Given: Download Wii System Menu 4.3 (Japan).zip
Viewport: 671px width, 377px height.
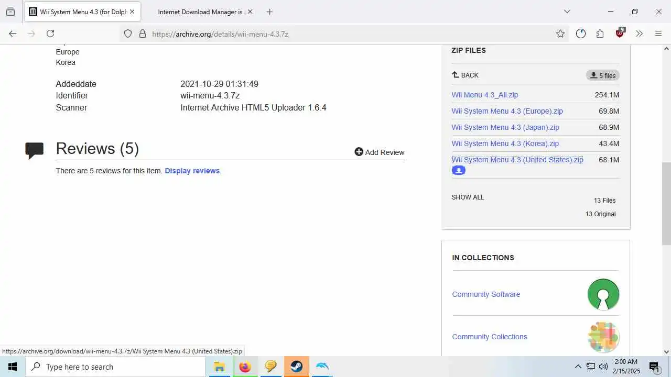Looking at the screenshot, I should [505, 127].
